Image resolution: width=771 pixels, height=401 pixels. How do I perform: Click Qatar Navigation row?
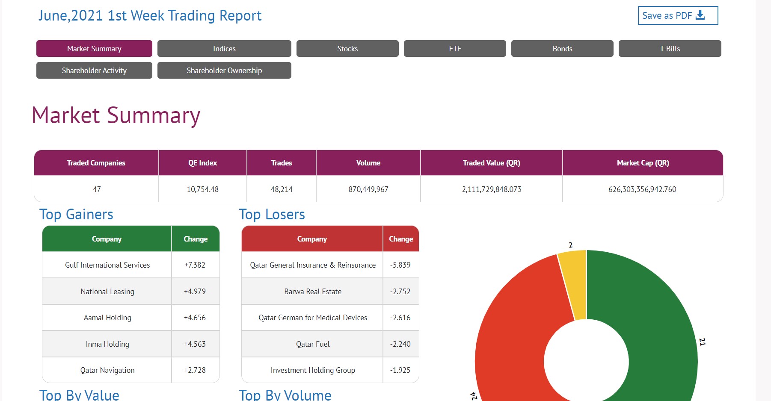point(131,370)
